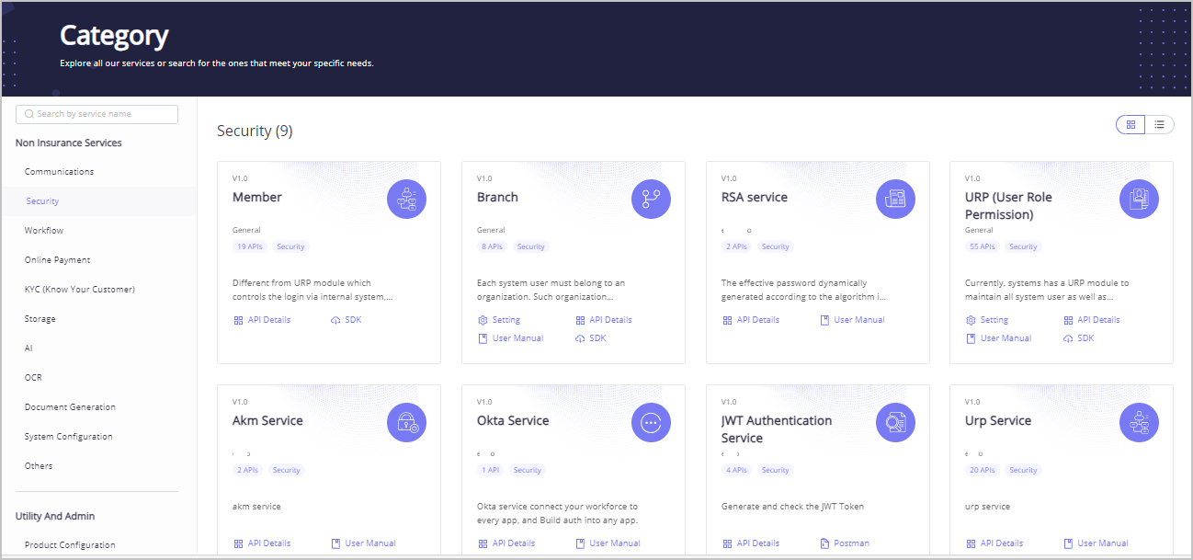Click the 19 APIs tag on Member

pyautogui.click(x=250, y=246)
